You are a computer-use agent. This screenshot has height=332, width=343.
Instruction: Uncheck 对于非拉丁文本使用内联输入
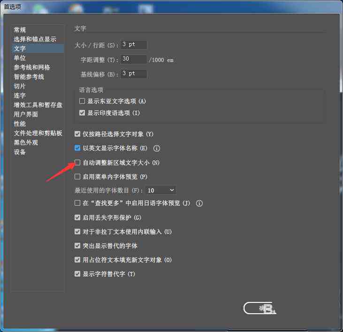point(77,232)
